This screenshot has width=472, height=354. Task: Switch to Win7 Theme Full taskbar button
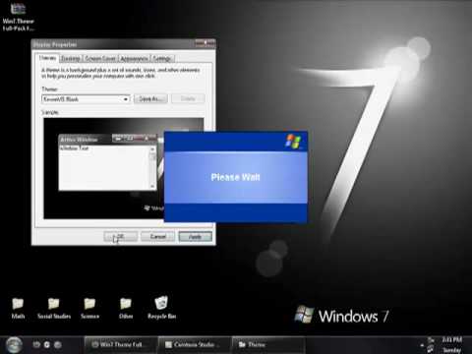120,344
